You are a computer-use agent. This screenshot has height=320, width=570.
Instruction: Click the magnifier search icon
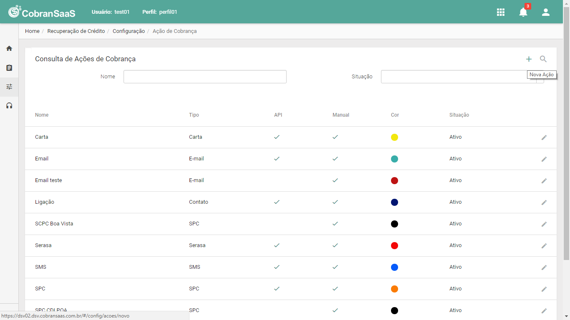pyautogui.click(x=543, y=59)
